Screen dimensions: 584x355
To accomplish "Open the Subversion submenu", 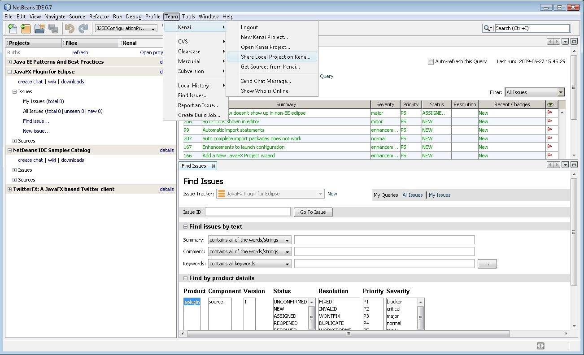I will [x=195, y=71].
